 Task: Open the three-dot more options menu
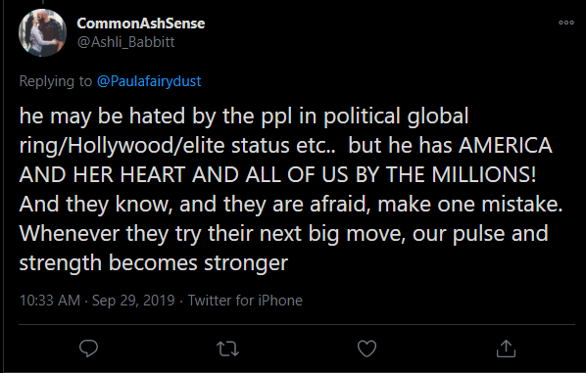(566, 23)
